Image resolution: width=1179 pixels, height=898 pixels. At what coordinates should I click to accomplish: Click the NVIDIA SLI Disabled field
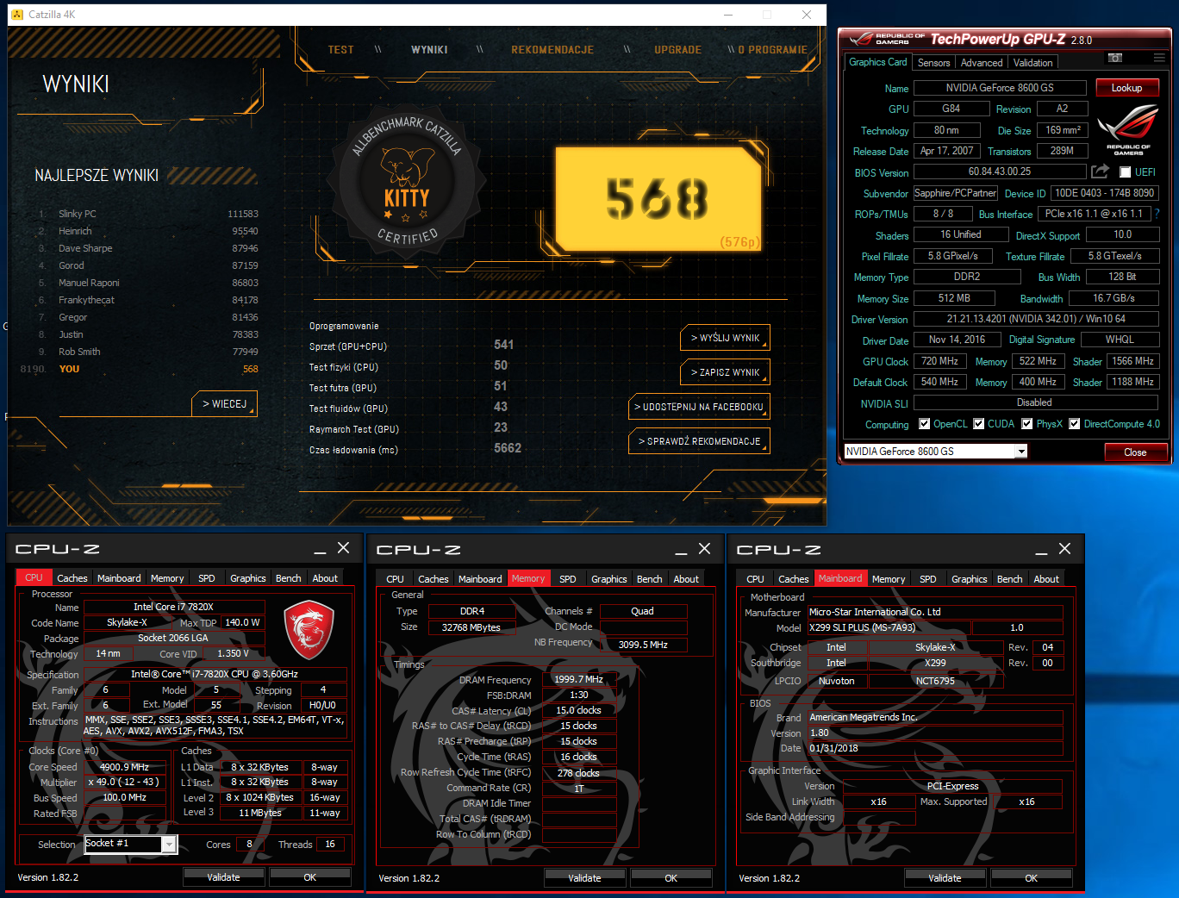tap(1036, 402)
